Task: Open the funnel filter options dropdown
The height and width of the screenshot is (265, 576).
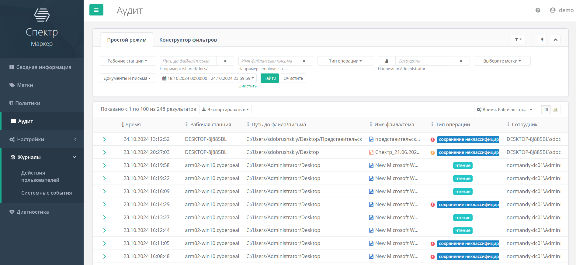Action: click(518, 39)
